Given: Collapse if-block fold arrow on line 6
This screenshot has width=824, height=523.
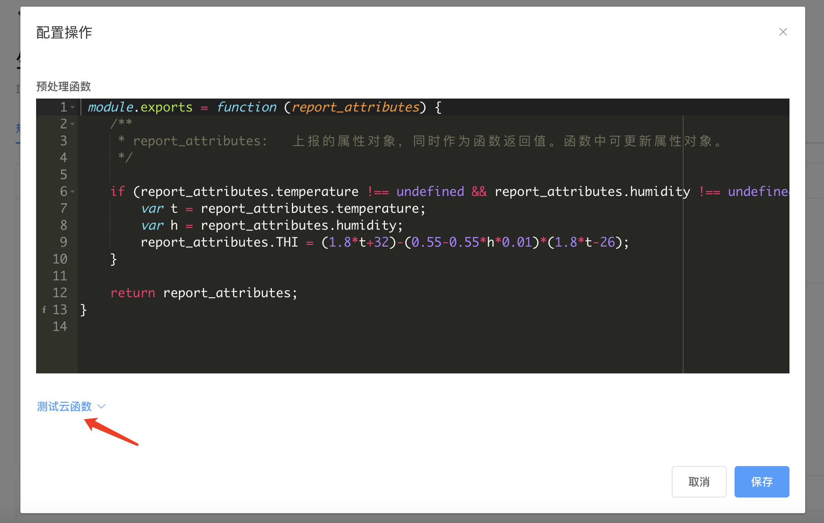Looking at the screenshot, I should pos(73,192).
